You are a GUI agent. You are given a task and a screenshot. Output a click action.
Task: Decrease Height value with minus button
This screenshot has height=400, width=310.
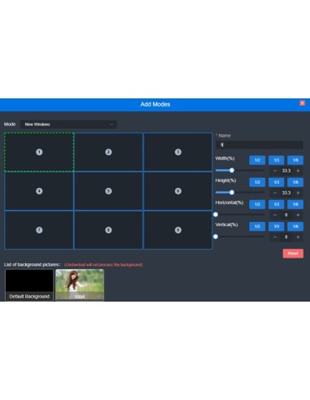click(275, 193)
